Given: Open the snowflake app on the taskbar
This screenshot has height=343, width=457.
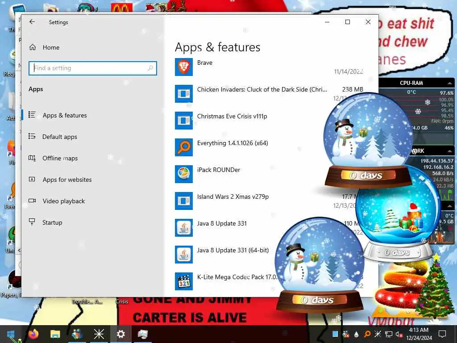Looking at the screenshot, I should 99,334.
